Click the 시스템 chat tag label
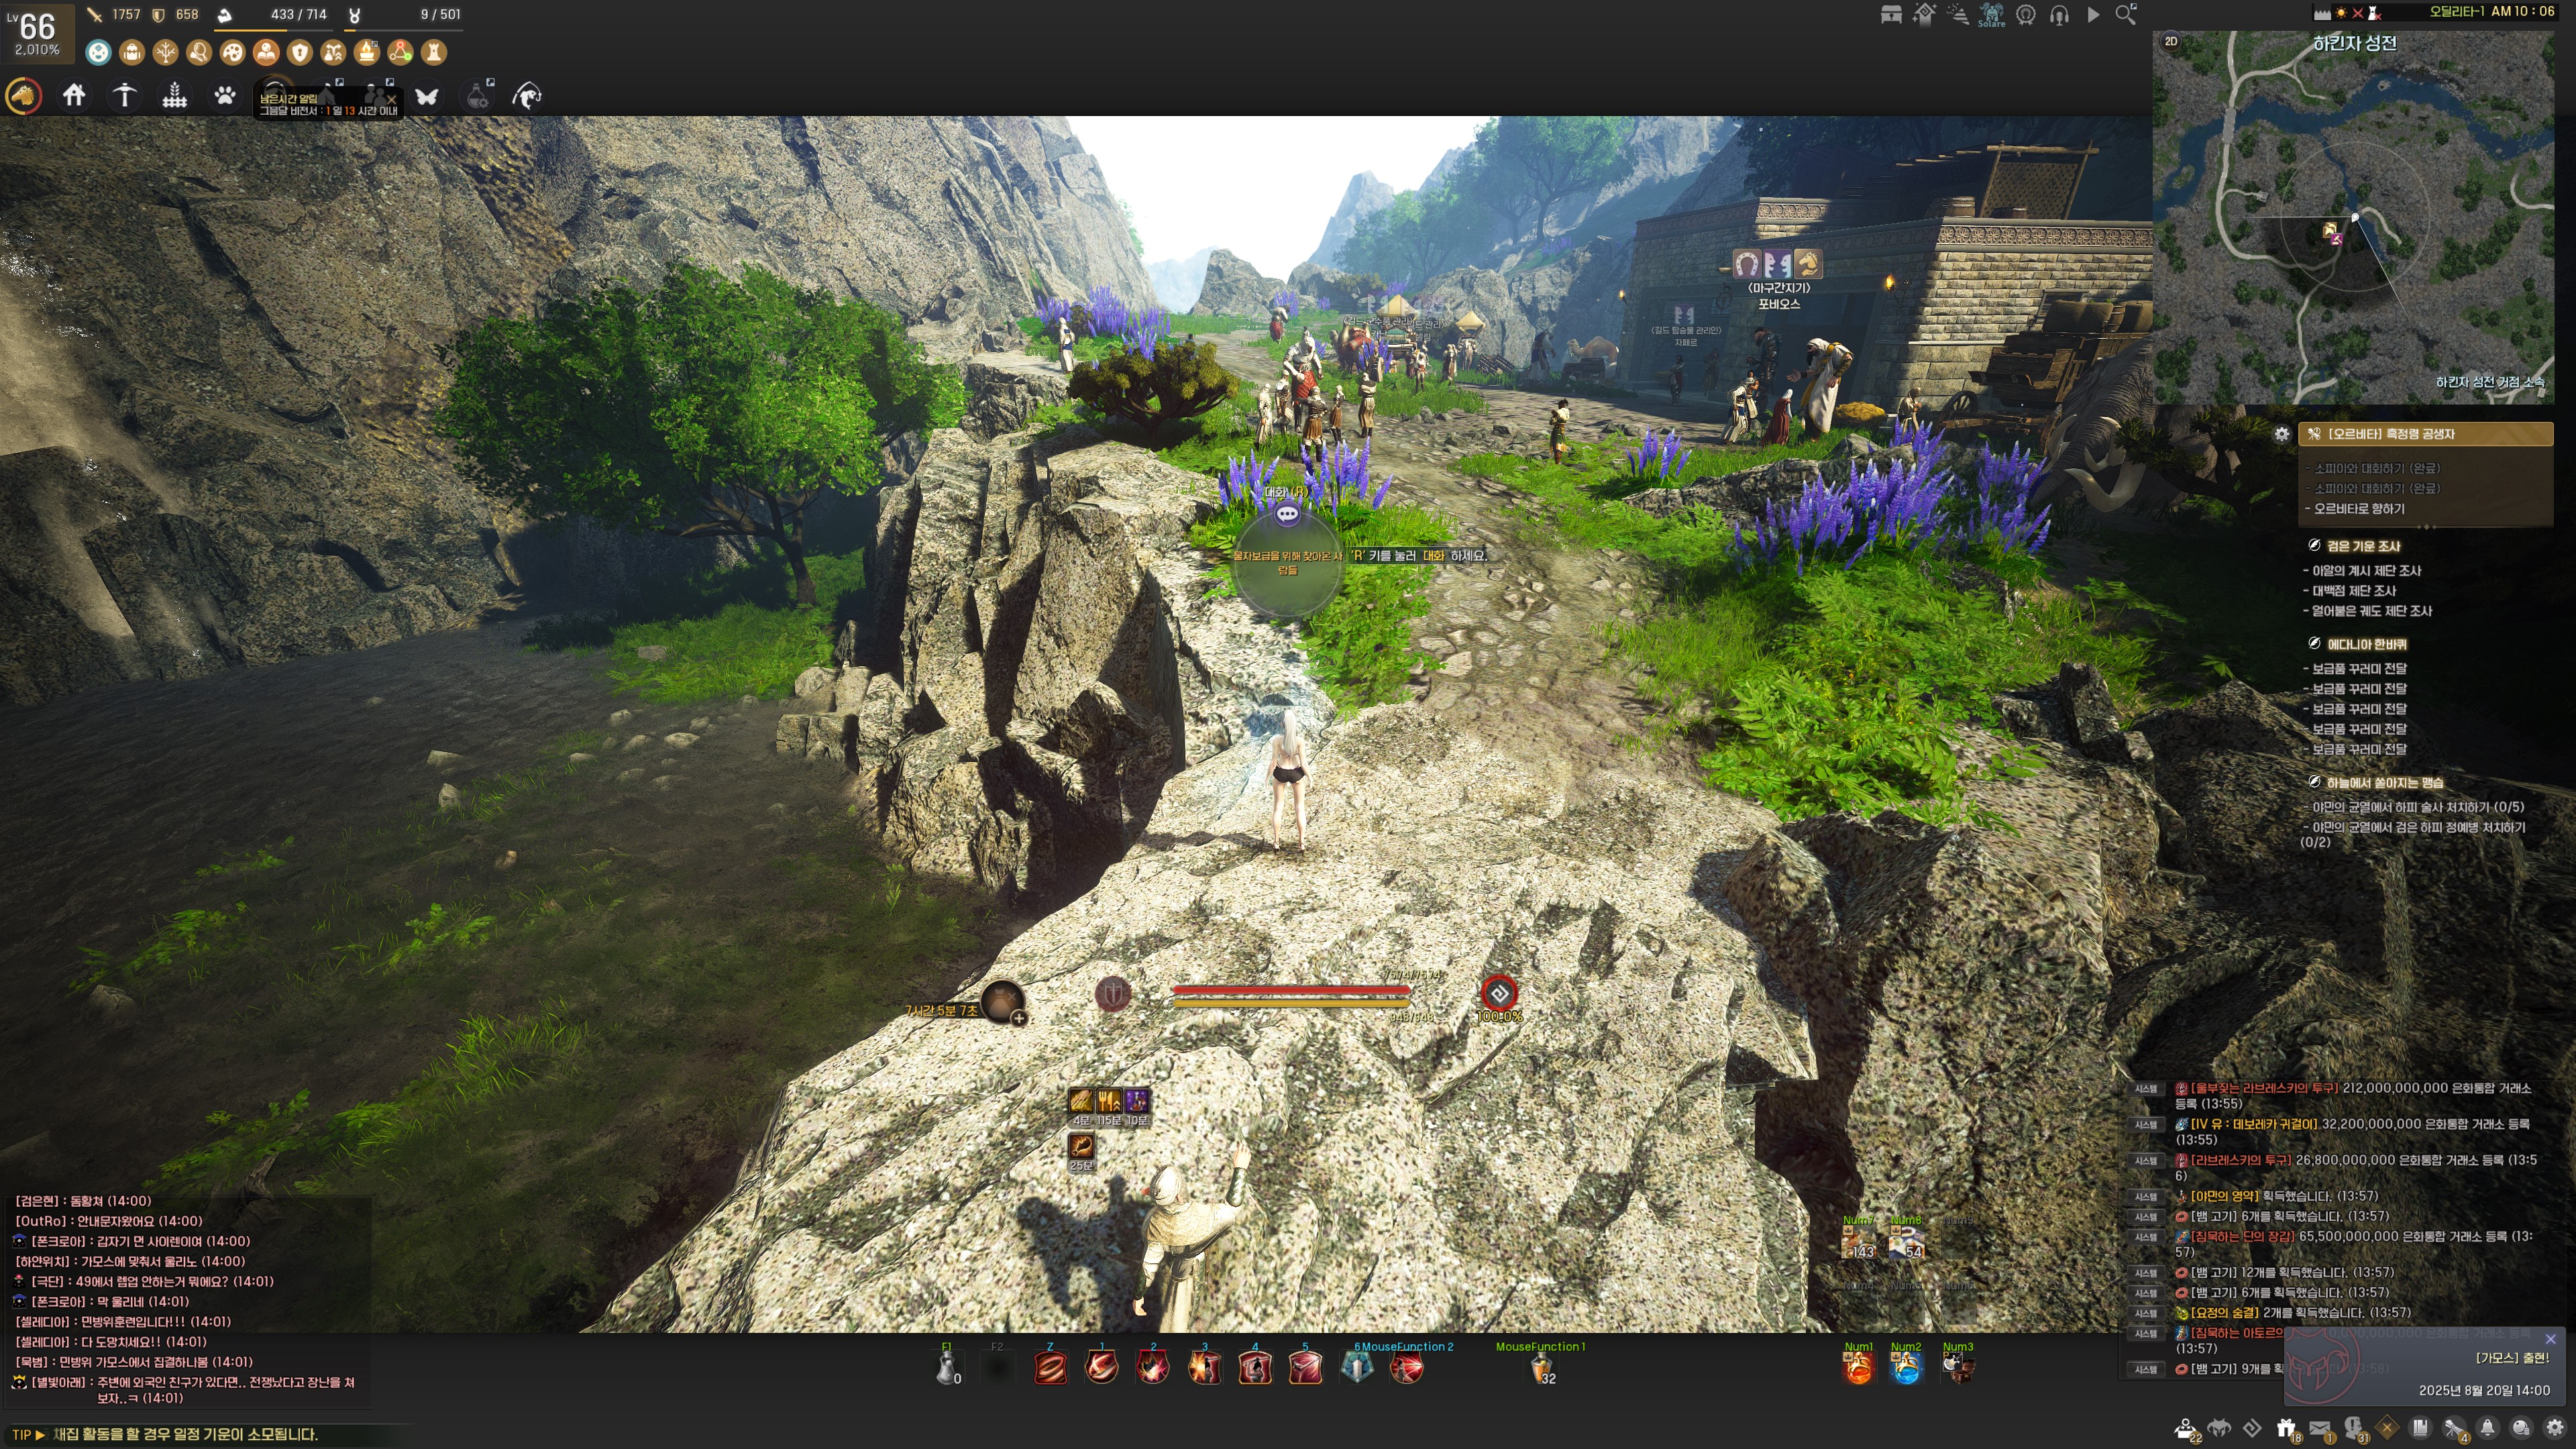This screenshot has width=2576, height=1449. coord(2146,1089)
